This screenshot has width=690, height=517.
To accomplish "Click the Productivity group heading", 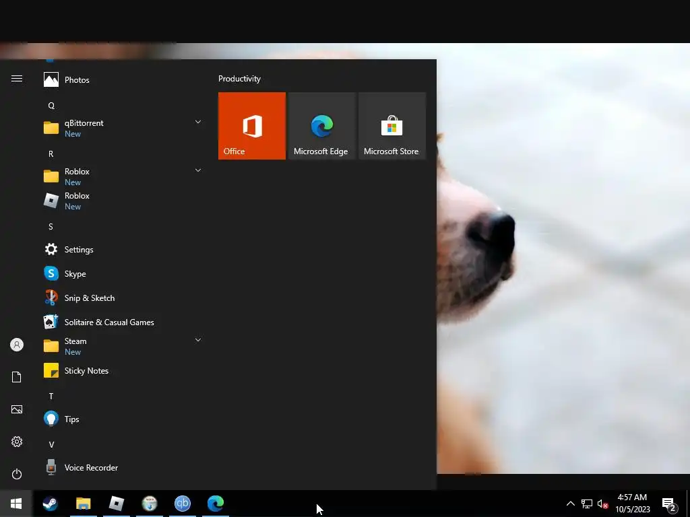I will click(239, 79).
